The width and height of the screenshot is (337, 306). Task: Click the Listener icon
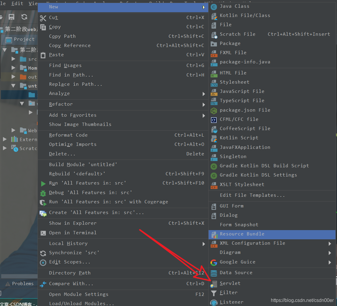tap(214, 302)
